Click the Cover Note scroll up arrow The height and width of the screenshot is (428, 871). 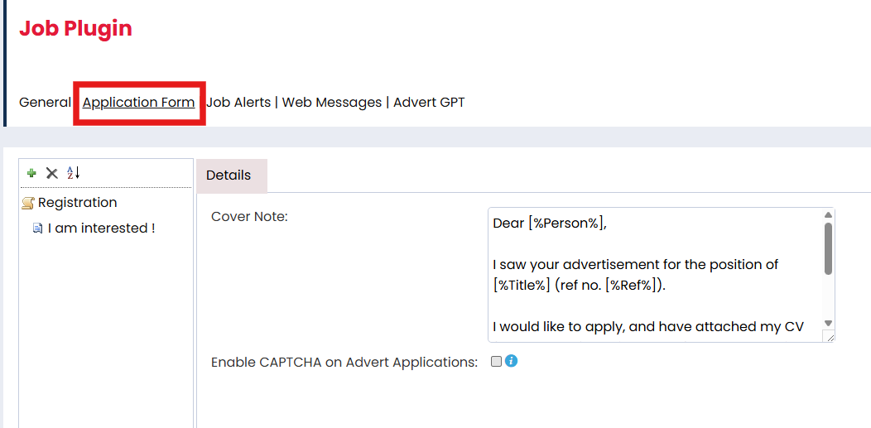[x=828, y=215]
